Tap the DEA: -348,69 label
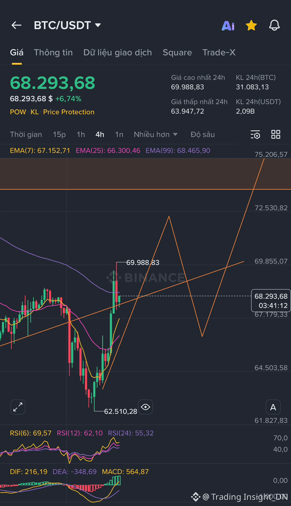Screen dimensions: 291x506 (75, 472)
